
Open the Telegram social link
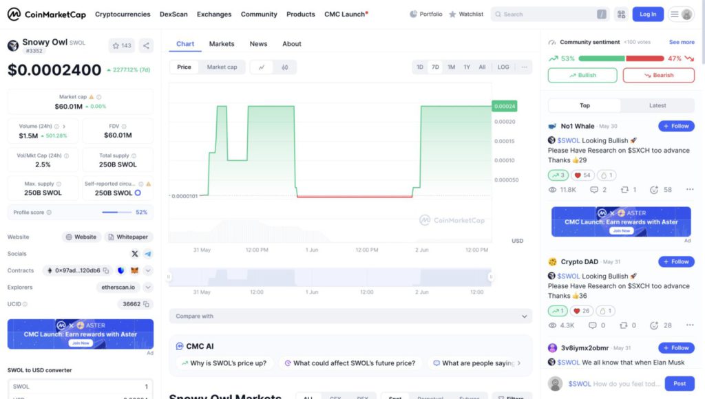tap(148, 254)
